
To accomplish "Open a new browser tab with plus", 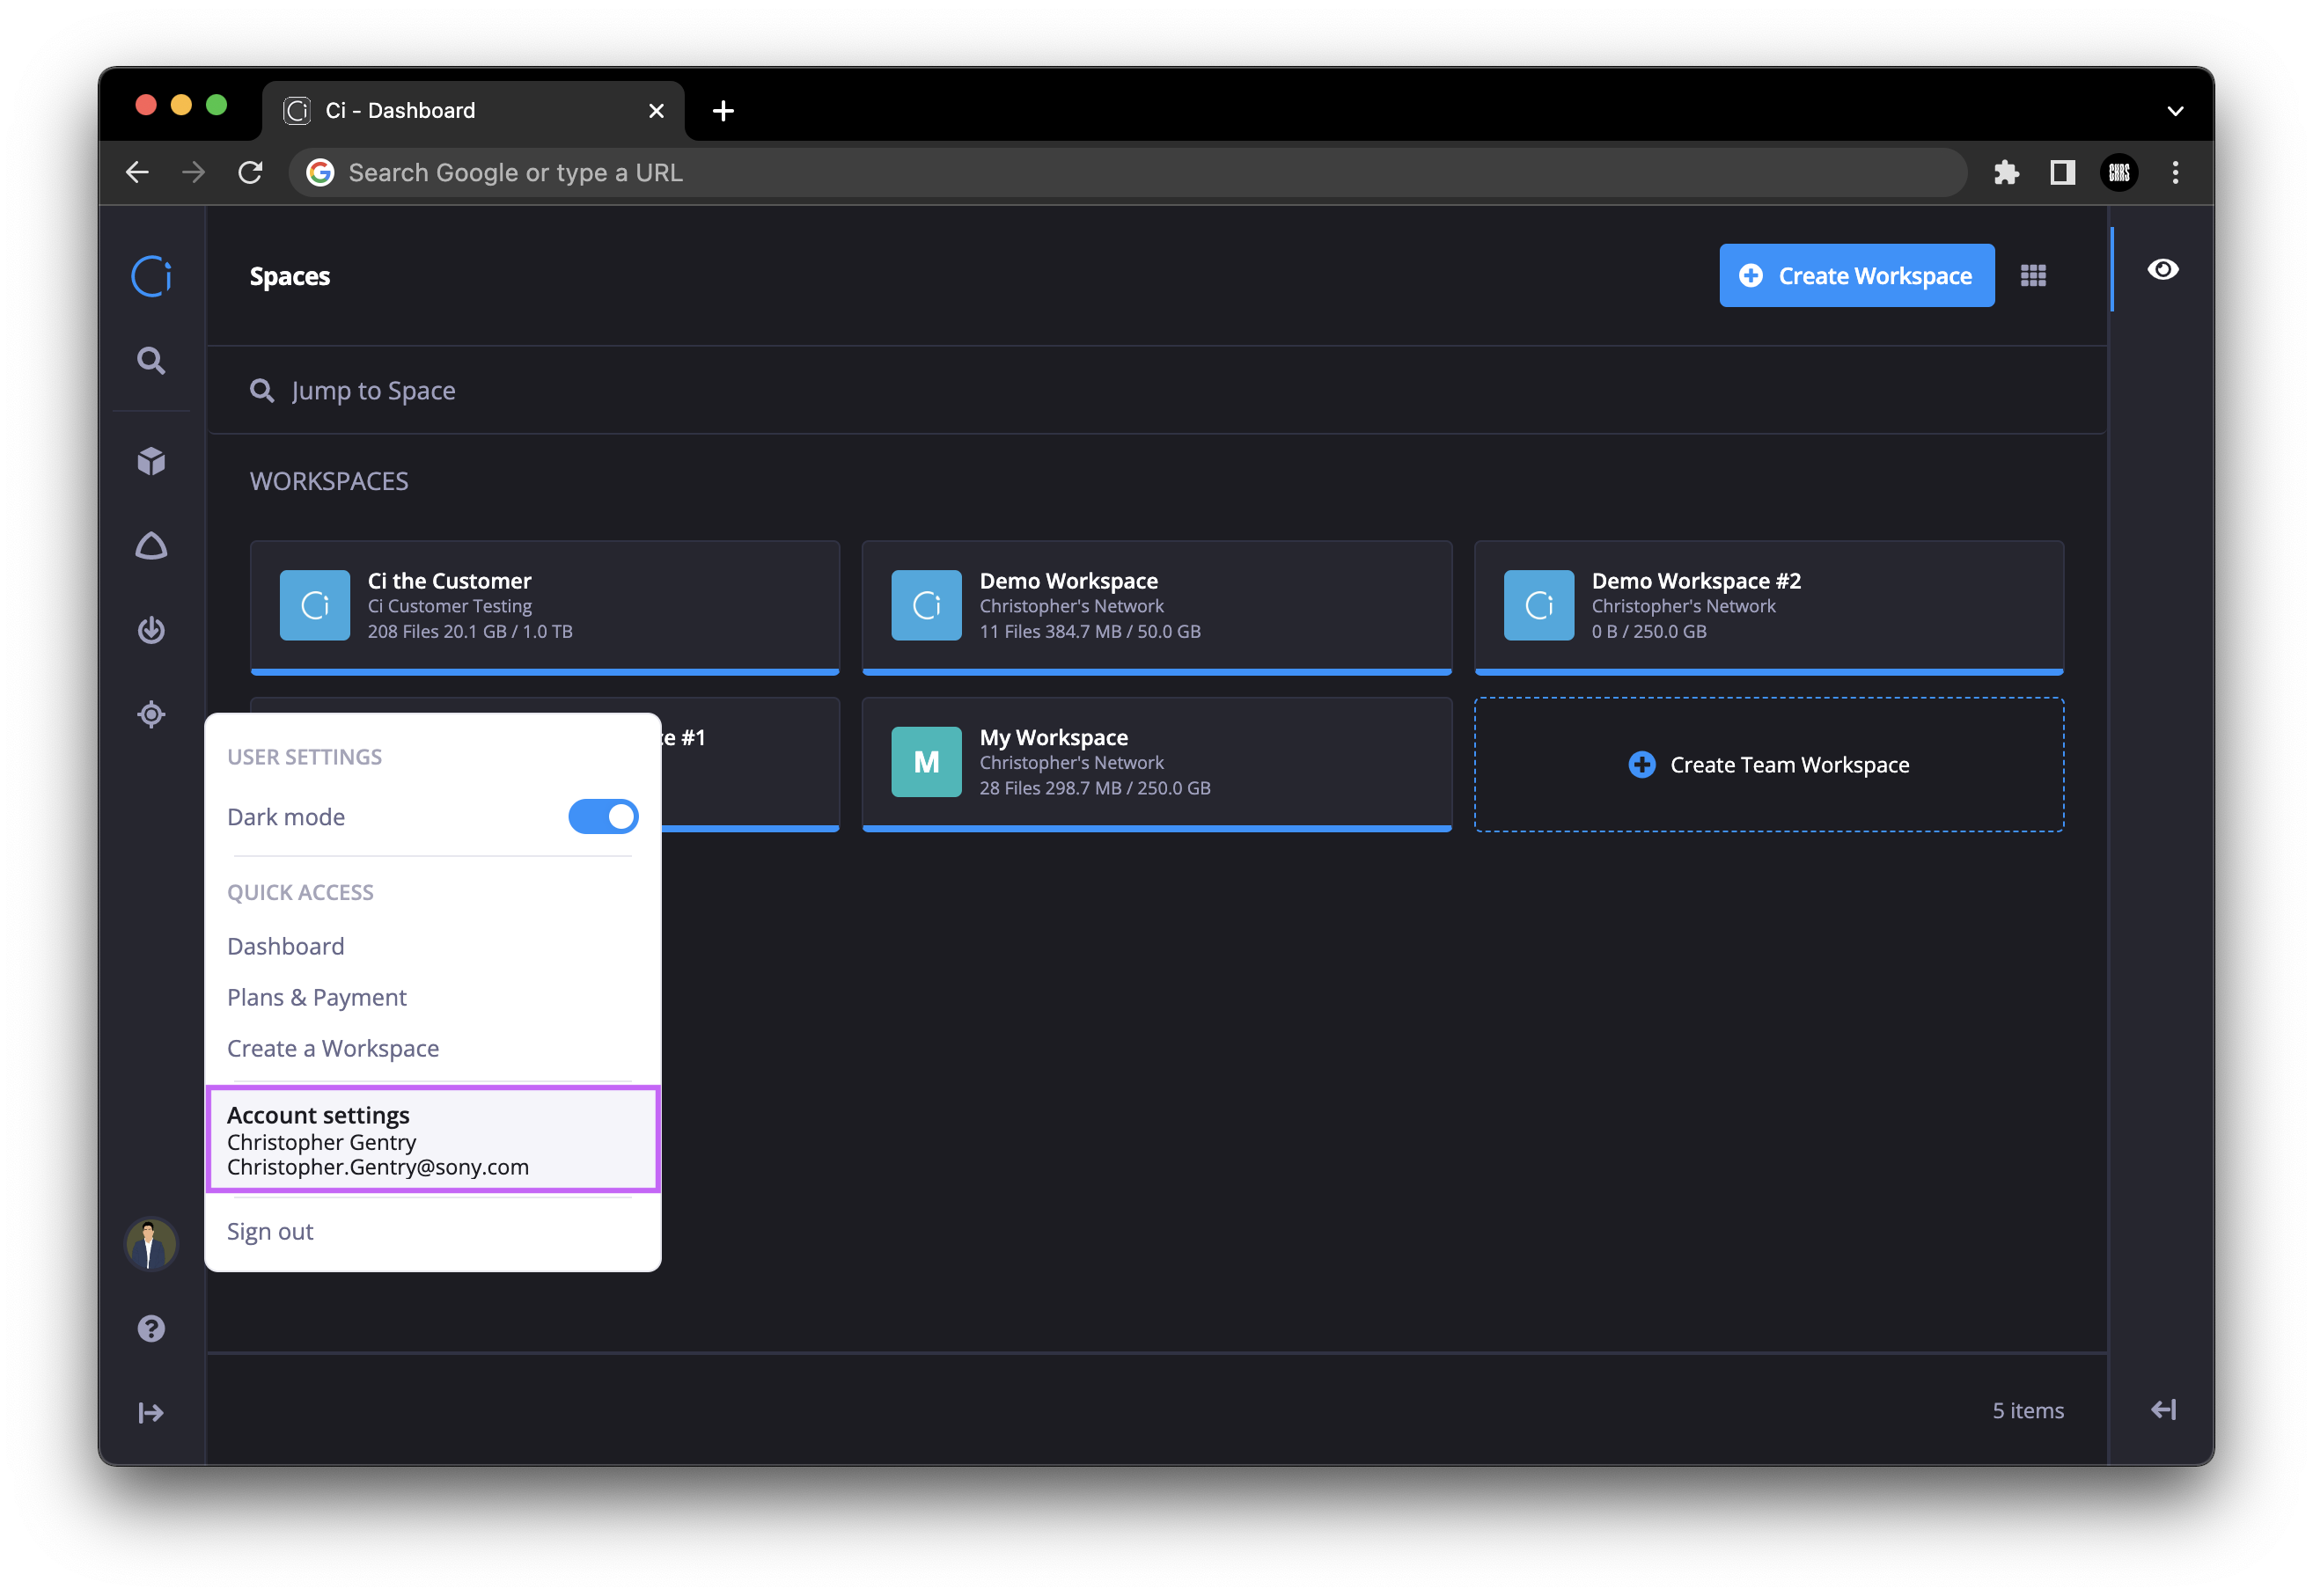I will [723, 110].
